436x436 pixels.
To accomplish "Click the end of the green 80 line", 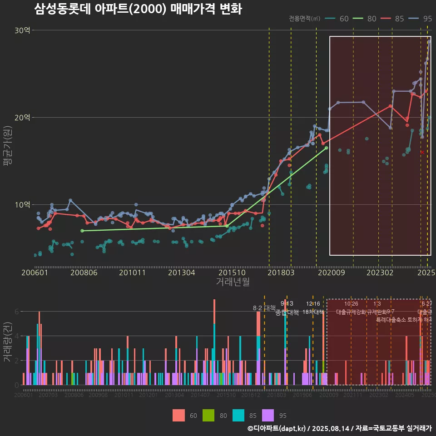I will pos(327,148).
